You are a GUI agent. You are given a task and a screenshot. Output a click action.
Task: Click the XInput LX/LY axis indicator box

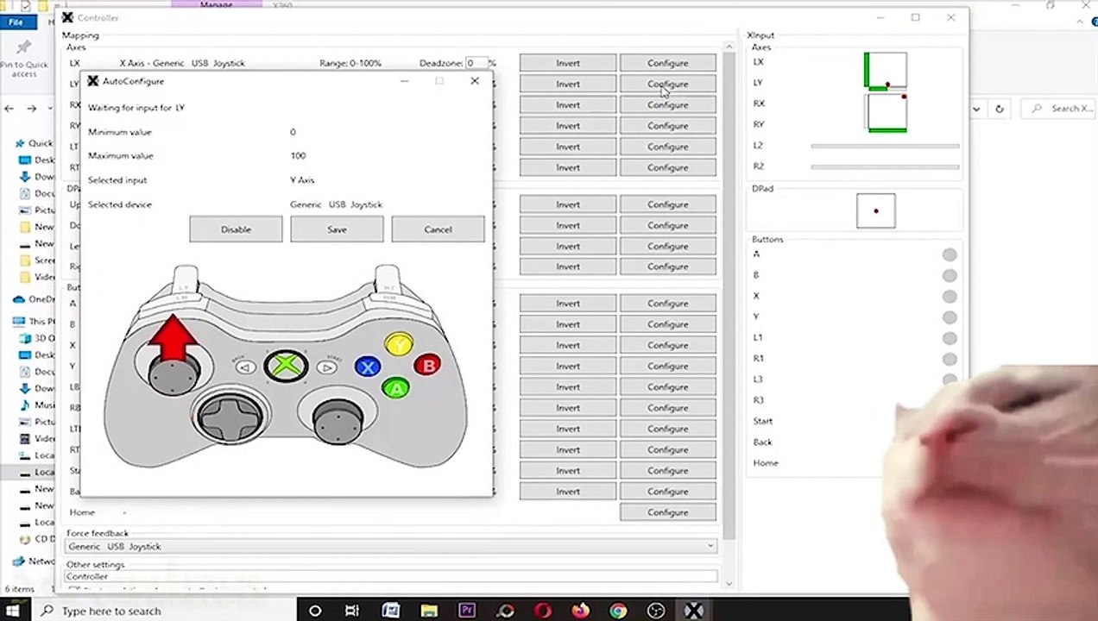(x=886, y=71)
